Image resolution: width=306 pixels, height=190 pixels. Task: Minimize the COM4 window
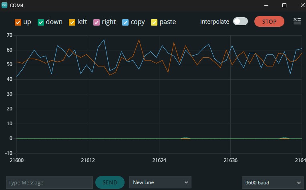click(266, 5)
